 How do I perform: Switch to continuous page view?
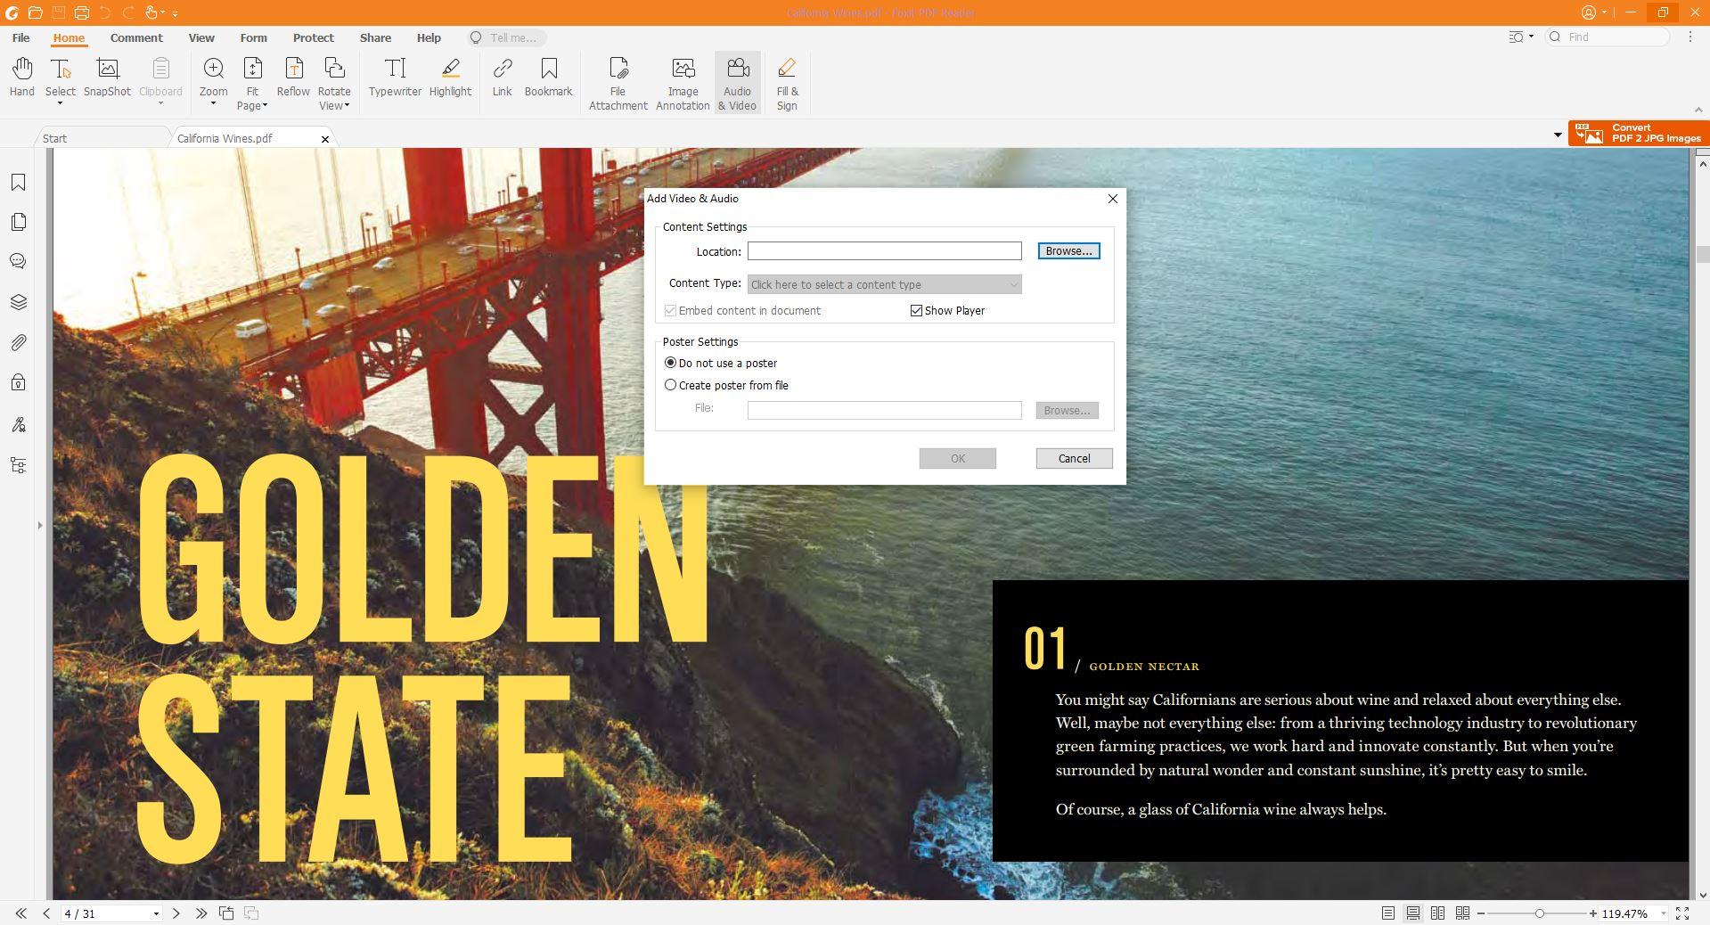(x=1413, y=913)
